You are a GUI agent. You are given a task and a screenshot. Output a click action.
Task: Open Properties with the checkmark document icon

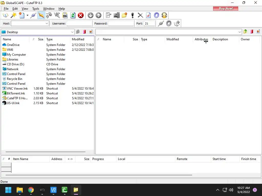148,15
